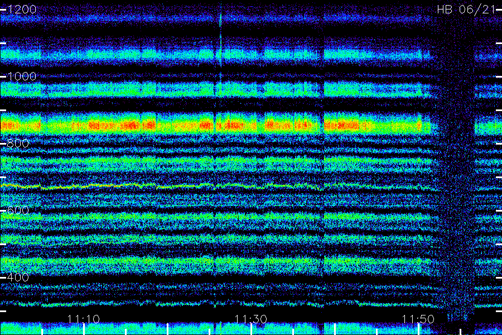The height and width of the screenshot is (335, 502).
Task: Click the 1000 frequency axis label
Action: [21, 76]
